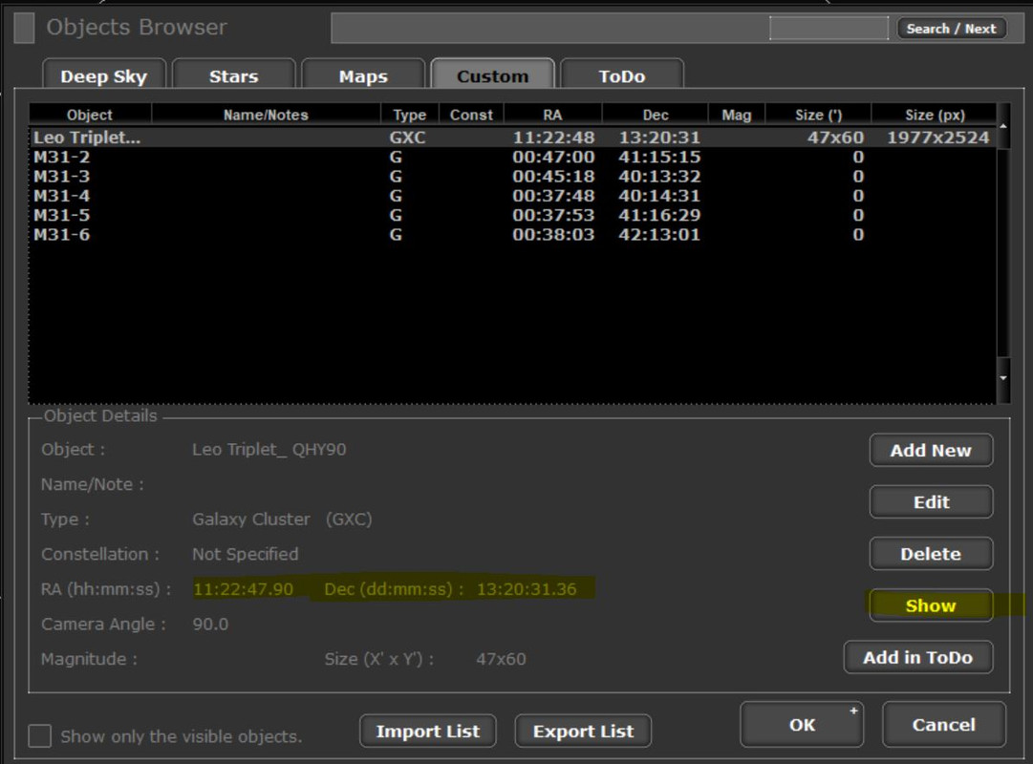Select the Leo Triplet... row

pos(513,137)
